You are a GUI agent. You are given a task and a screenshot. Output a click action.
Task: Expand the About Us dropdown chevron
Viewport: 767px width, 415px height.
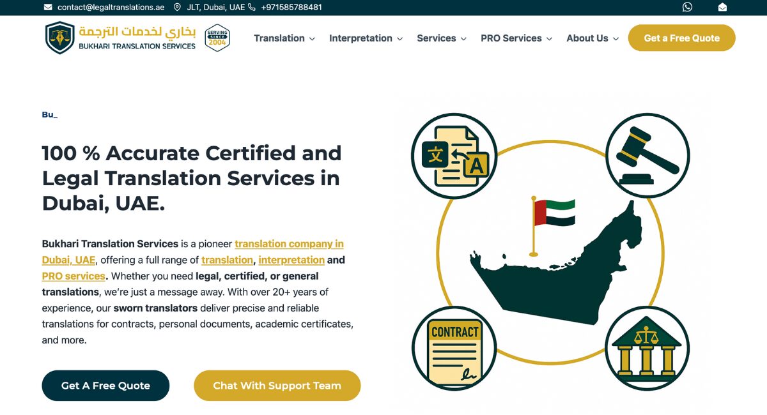click(616, 39)
